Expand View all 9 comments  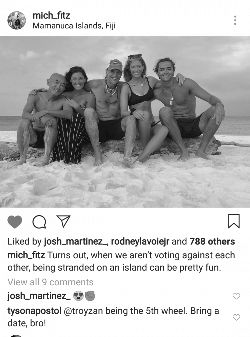point(50,282)
